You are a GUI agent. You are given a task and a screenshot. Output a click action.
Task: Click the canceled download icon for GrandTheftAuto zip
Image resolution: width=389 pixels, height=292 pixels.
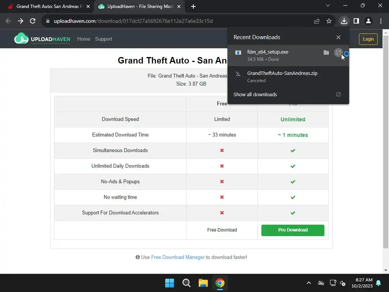point(238,74)
